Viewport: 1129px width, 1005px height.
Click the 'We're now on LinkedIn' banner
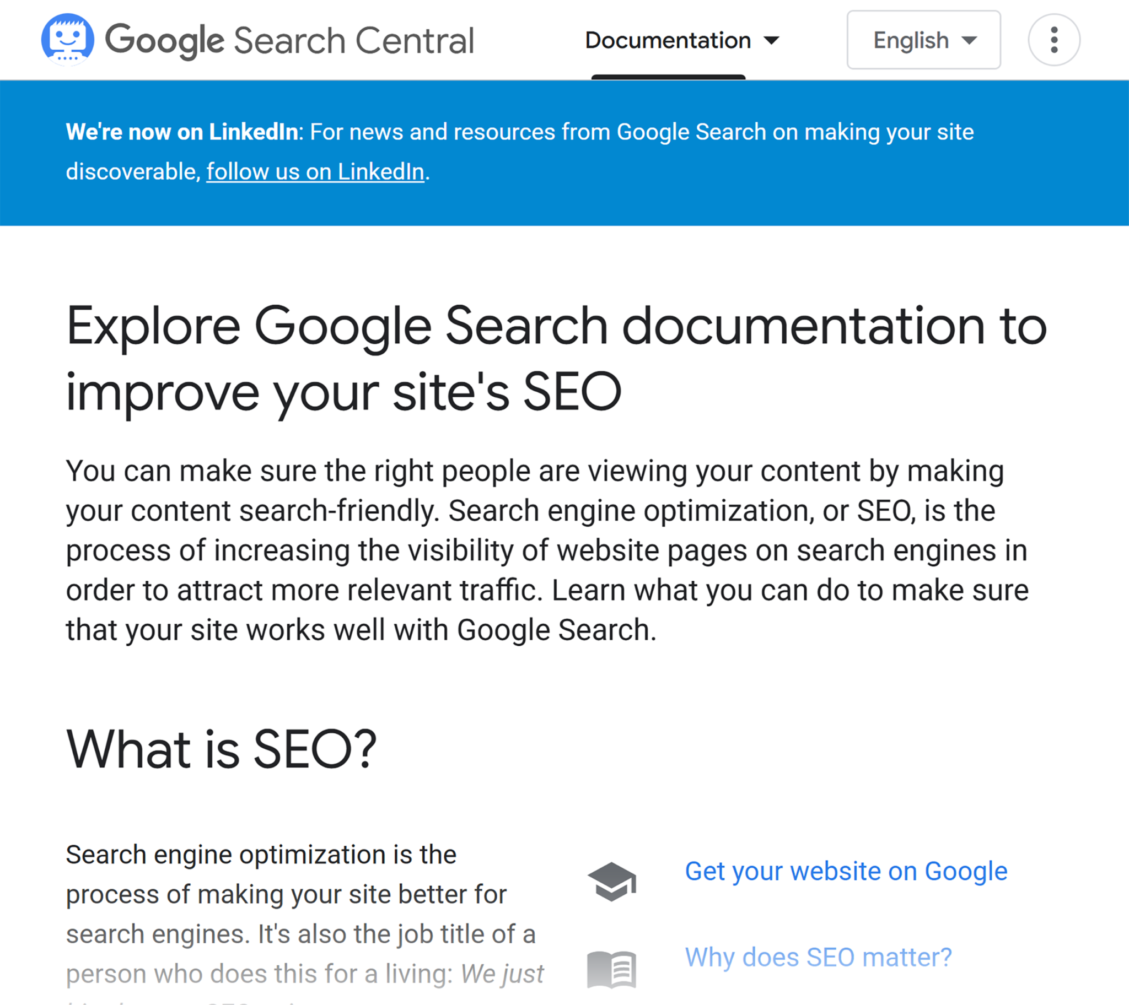pyautogui.click(x=182, y=132)
